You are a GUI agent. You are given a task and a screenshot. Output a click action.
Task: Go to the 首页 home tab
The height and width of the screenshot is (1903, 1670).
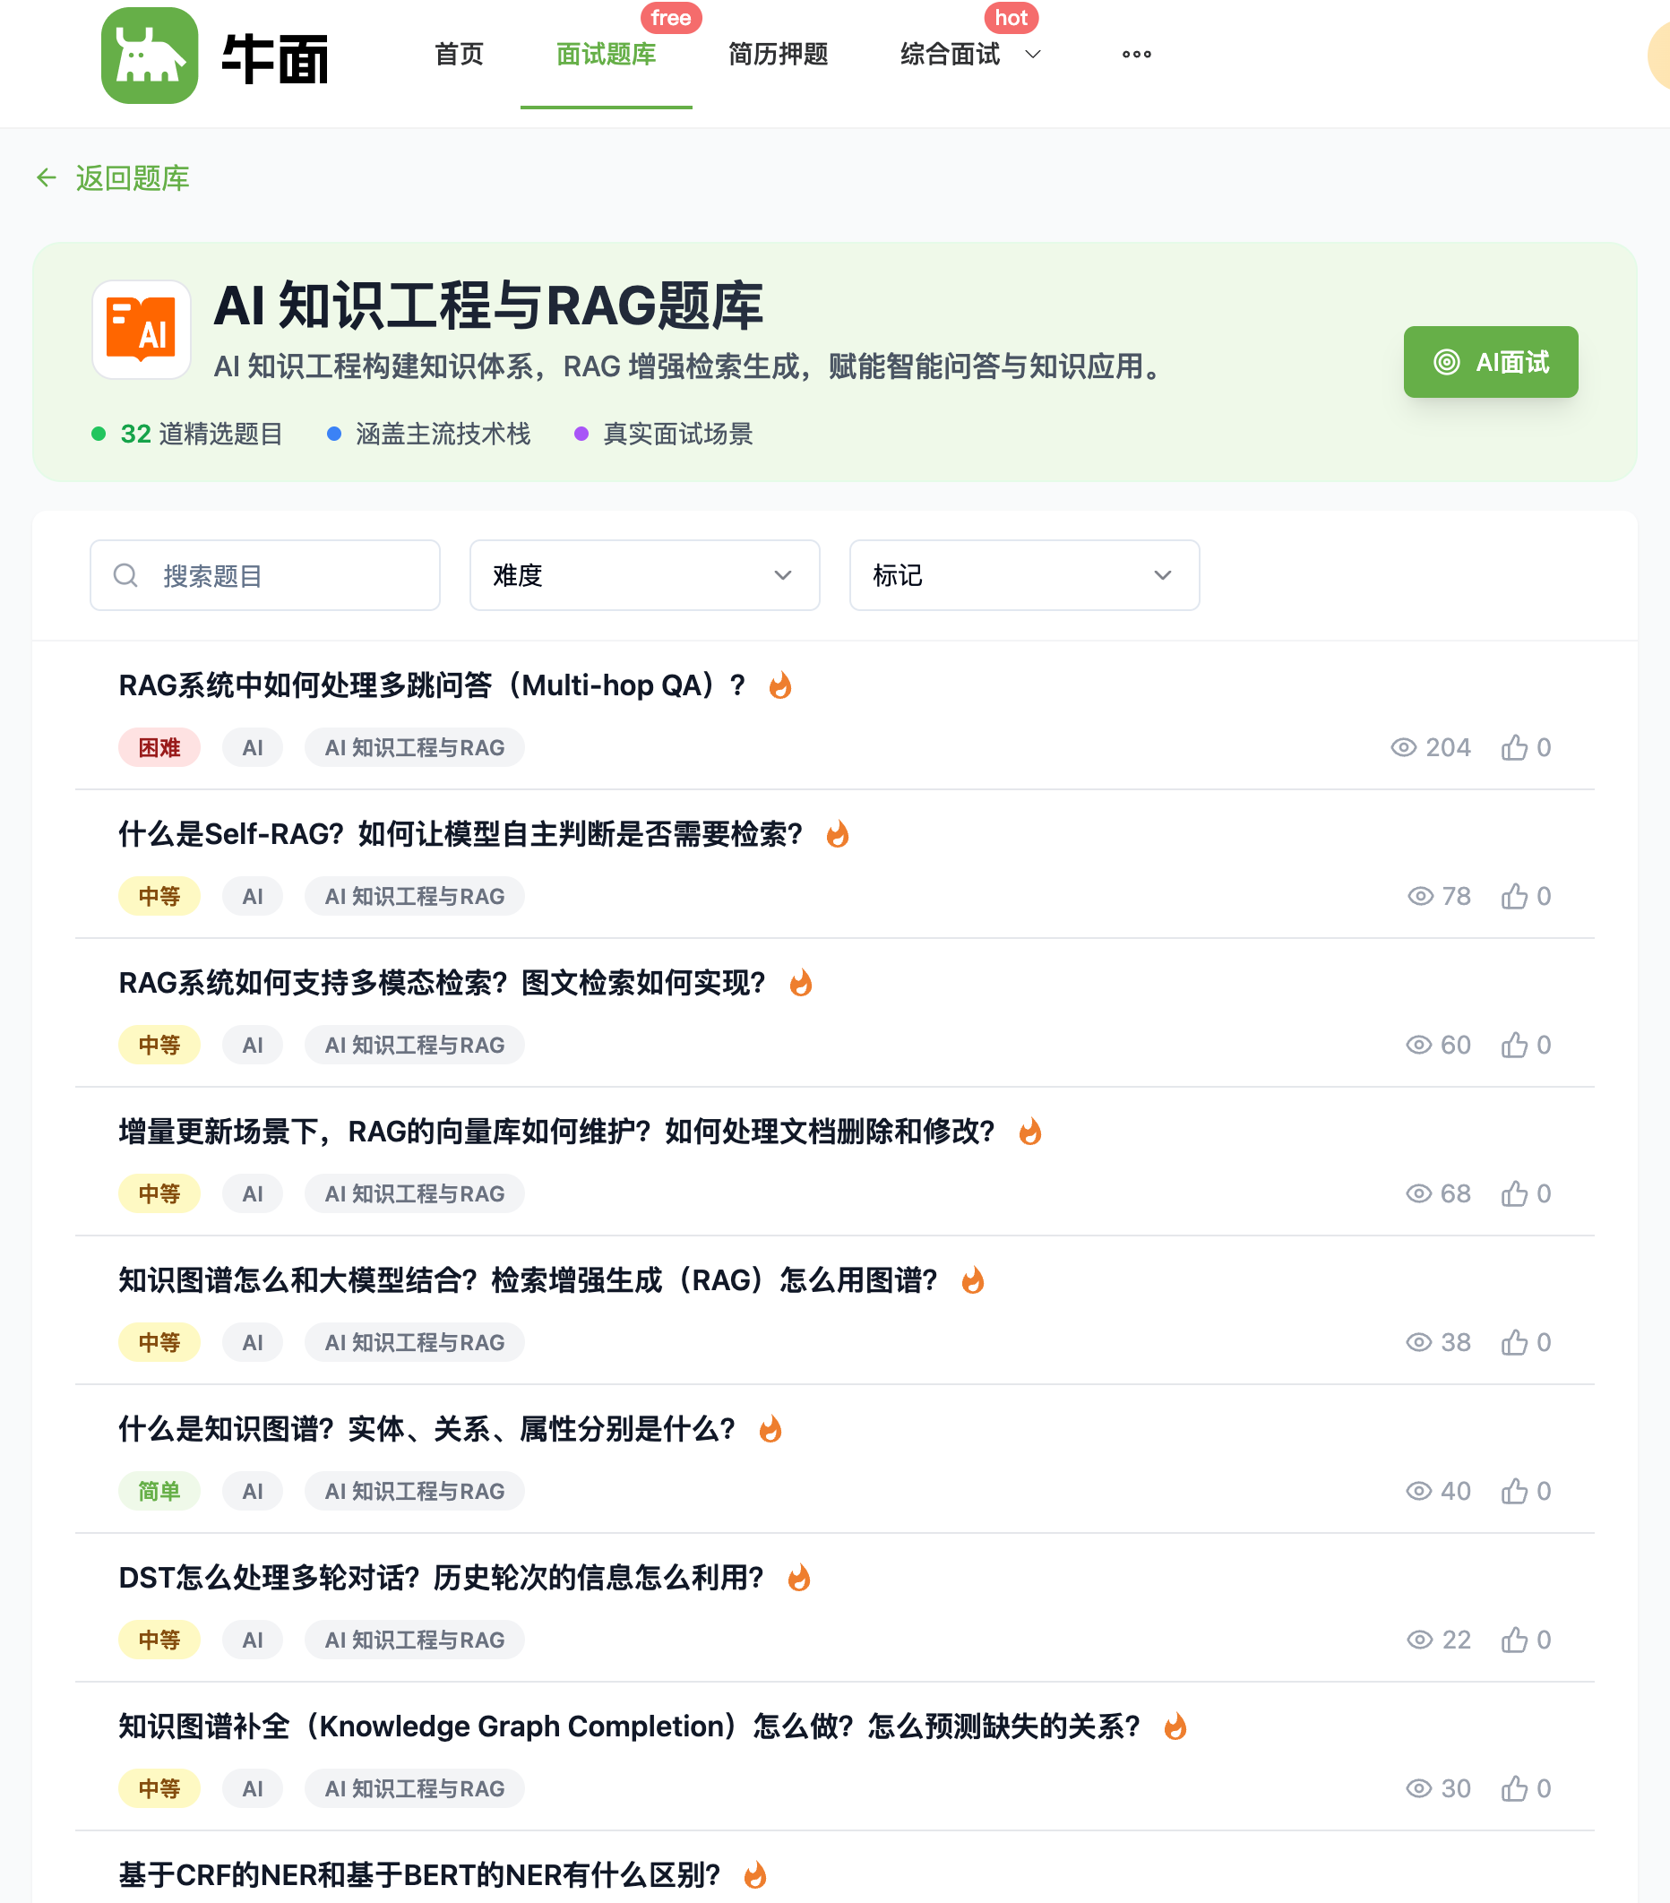pos(459,54)
